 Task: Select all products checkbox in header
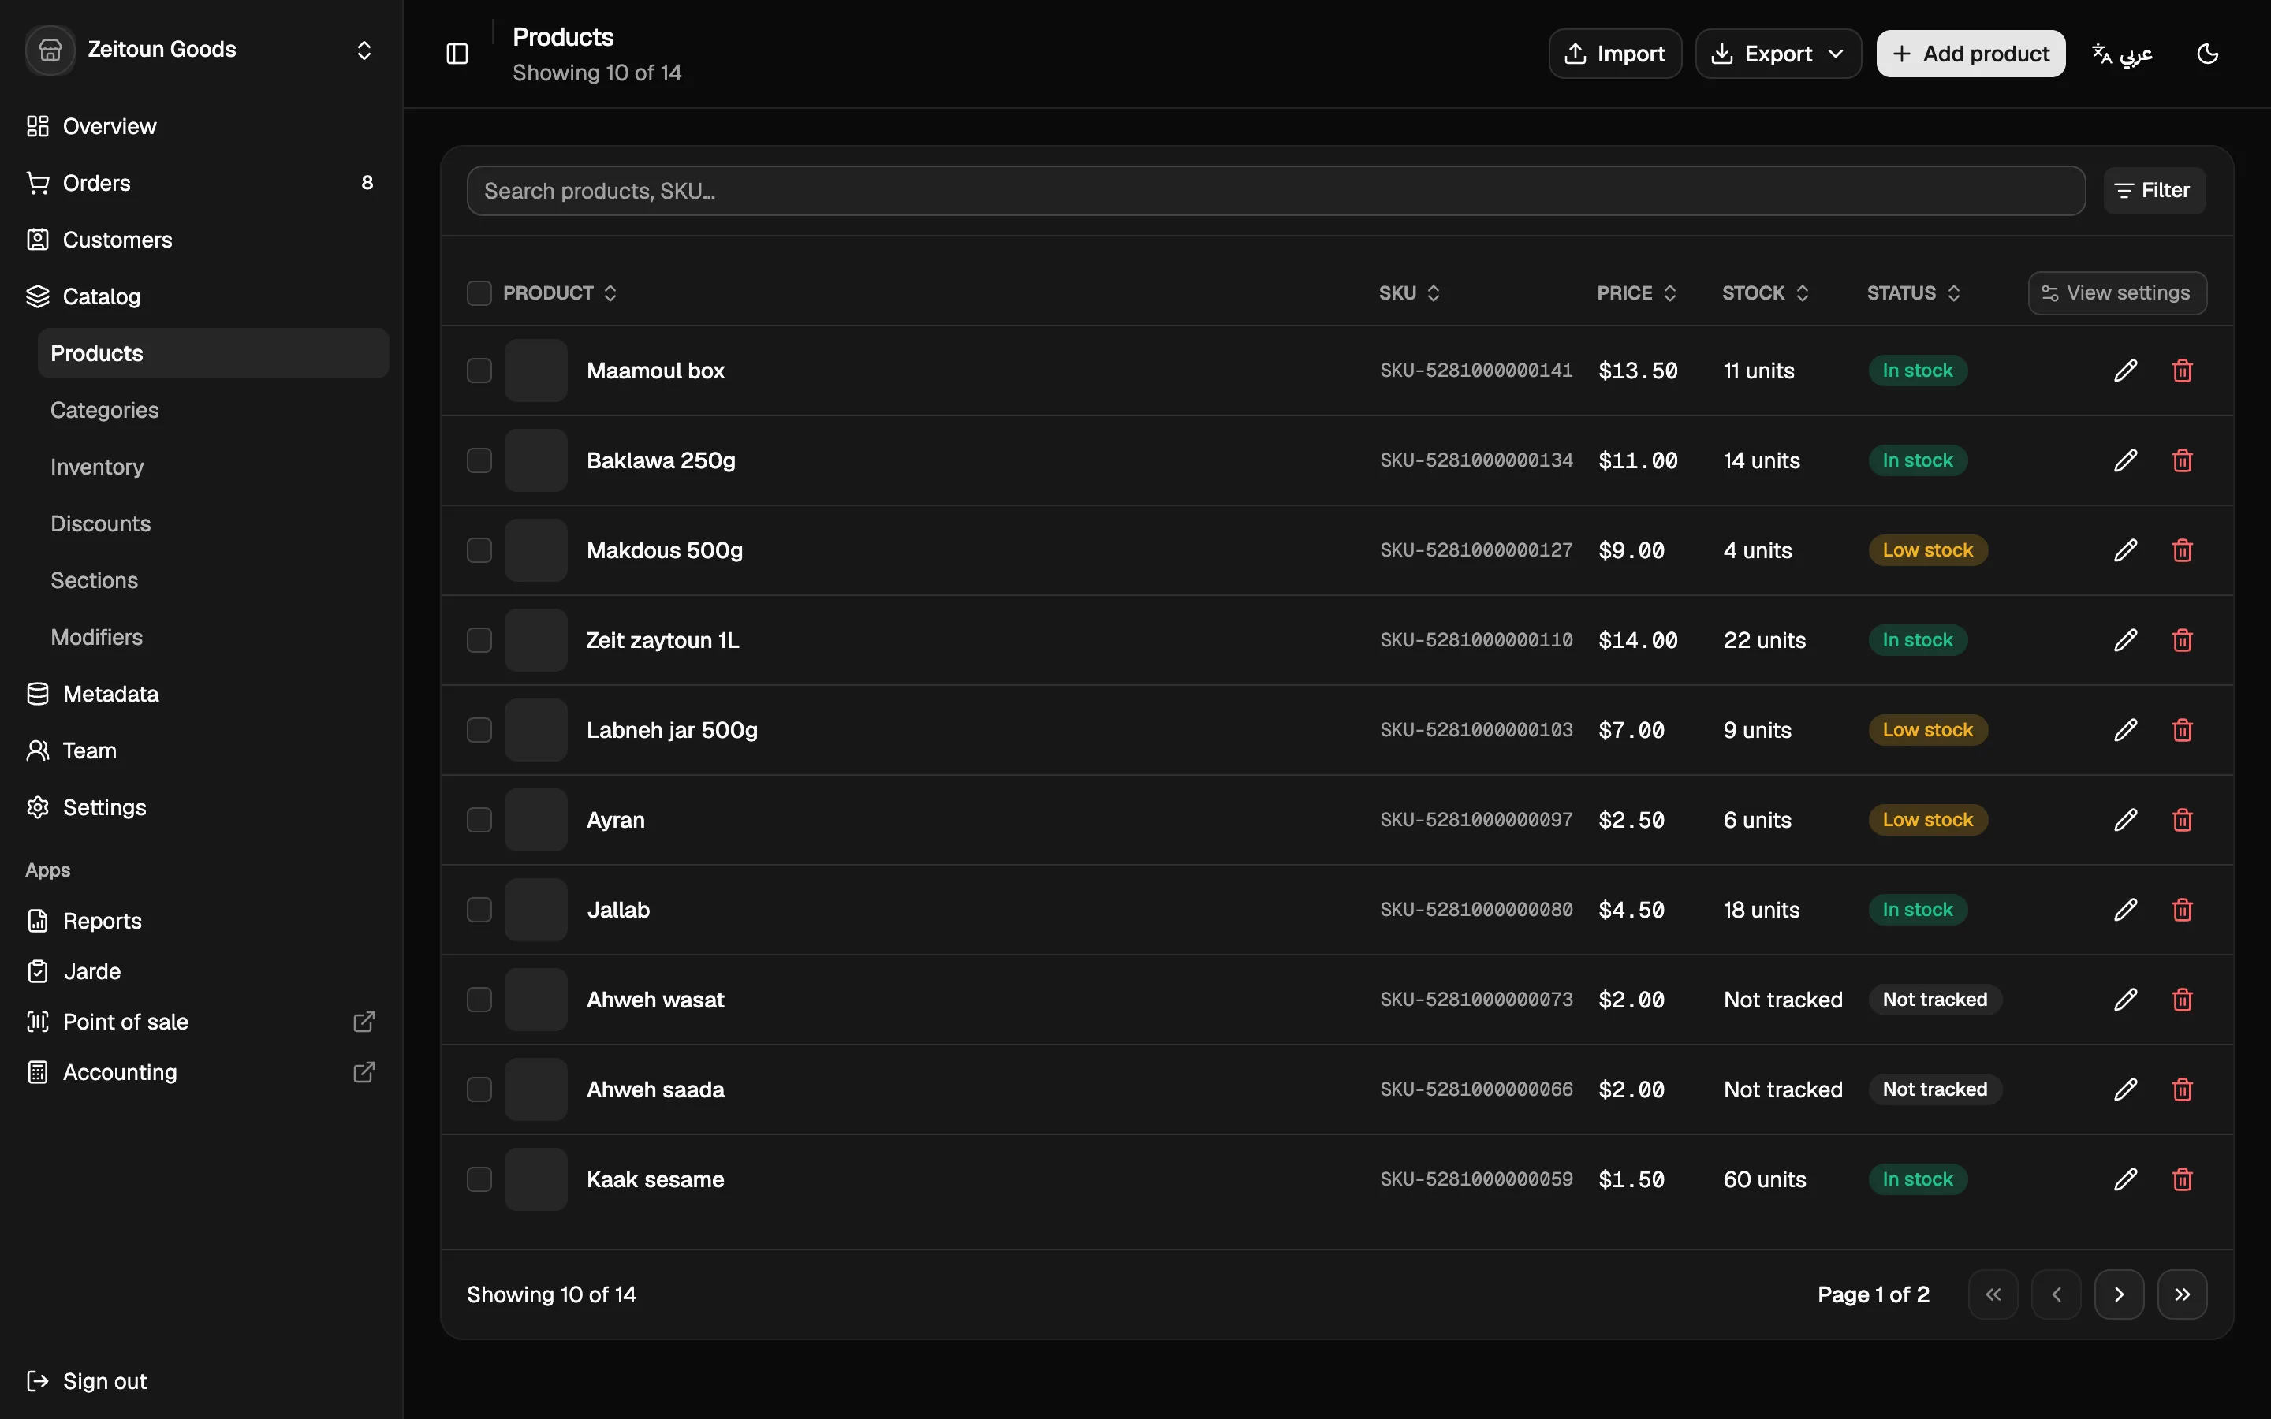coord(479,292)
